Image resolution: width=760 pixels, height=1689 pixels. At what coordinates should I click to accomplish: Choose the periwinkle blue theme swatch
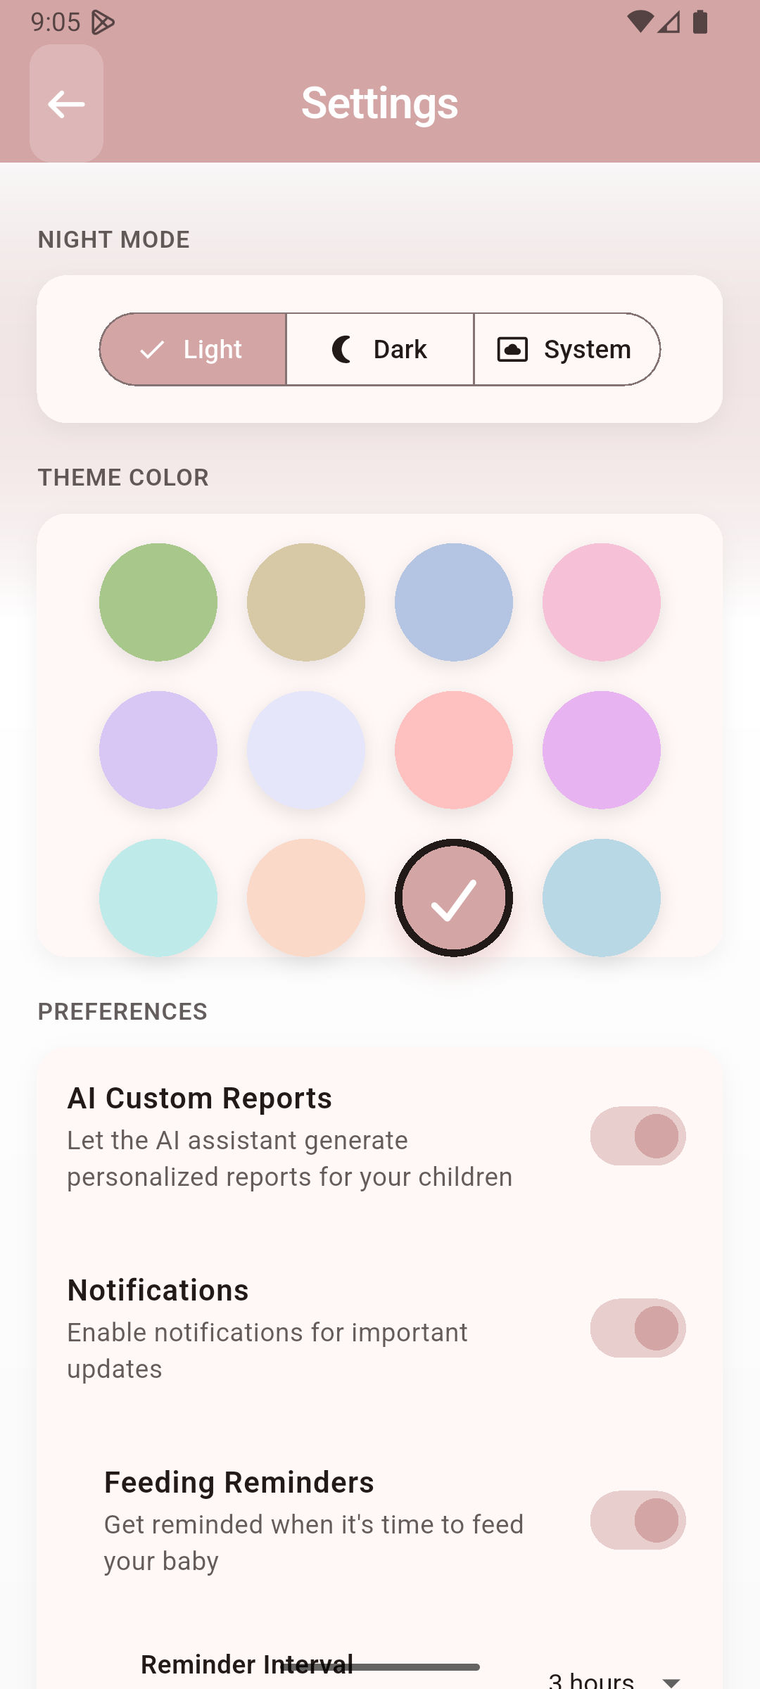454,602
